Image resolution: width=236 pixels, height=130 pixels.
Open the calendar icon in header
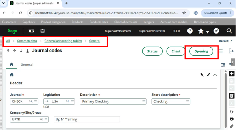pyautogui.click(x=43, y=31)
